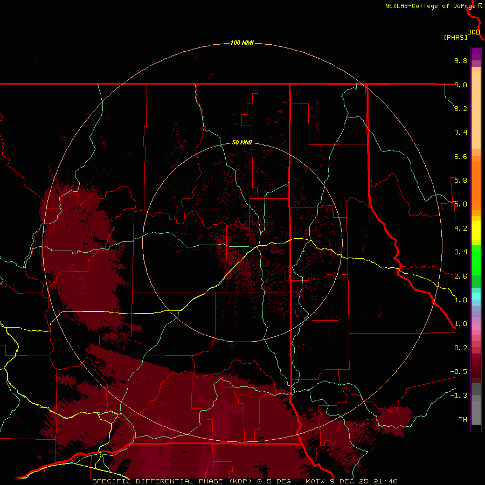The width and height of the screenshot is (485, 485).
Task: Click the -1.3 legend value
Action: click(x=459, y=396)
